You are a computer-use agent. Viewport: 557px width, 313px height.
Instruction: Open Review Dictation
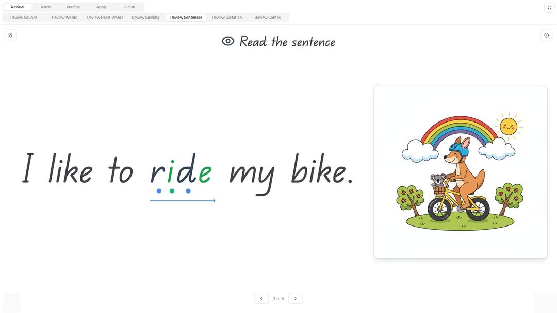(227, 17)
